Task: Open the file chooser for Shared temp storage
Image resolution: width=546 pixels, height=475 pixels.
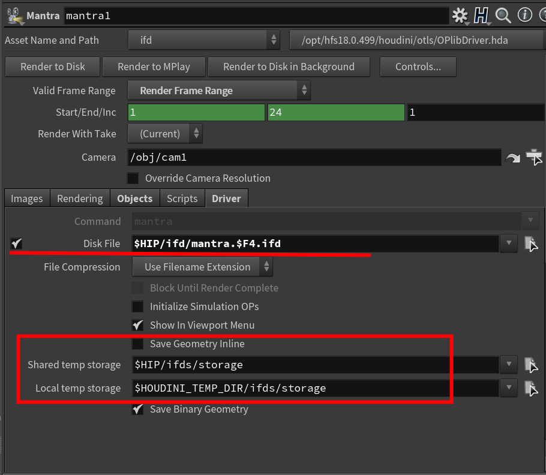Action: [x=531, y=365]
